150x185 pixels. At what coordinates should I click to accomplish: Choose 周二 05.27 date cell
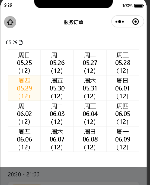click(90, 62)
